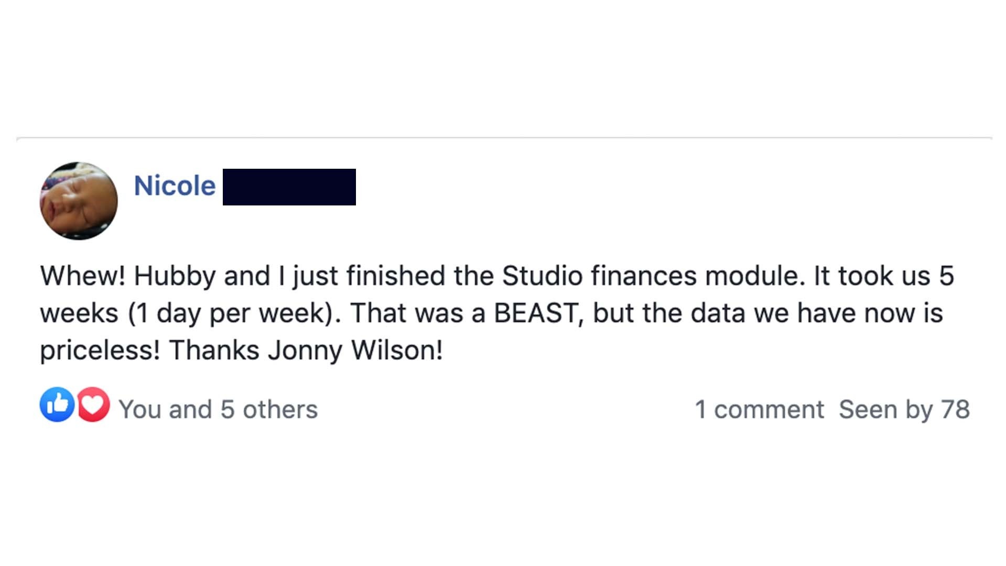Click the thumbs-up Like reaction icon
1006x566 pixels.
(57, 405)
